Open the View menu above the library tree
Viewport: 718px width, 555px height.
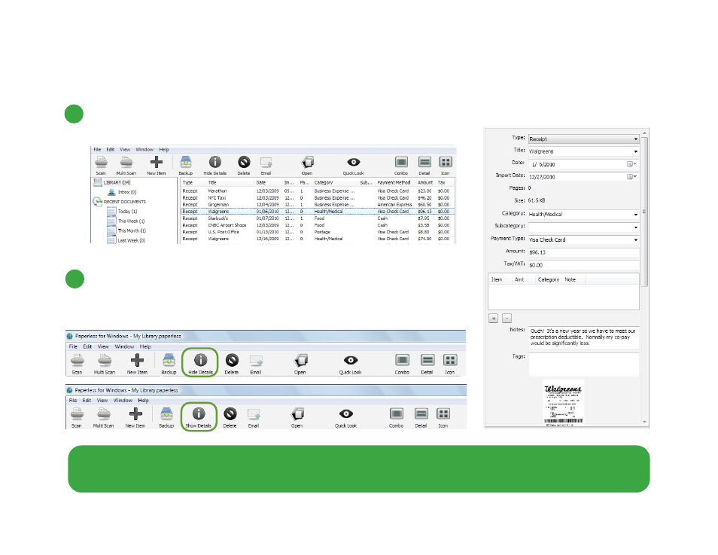[124, 150]
